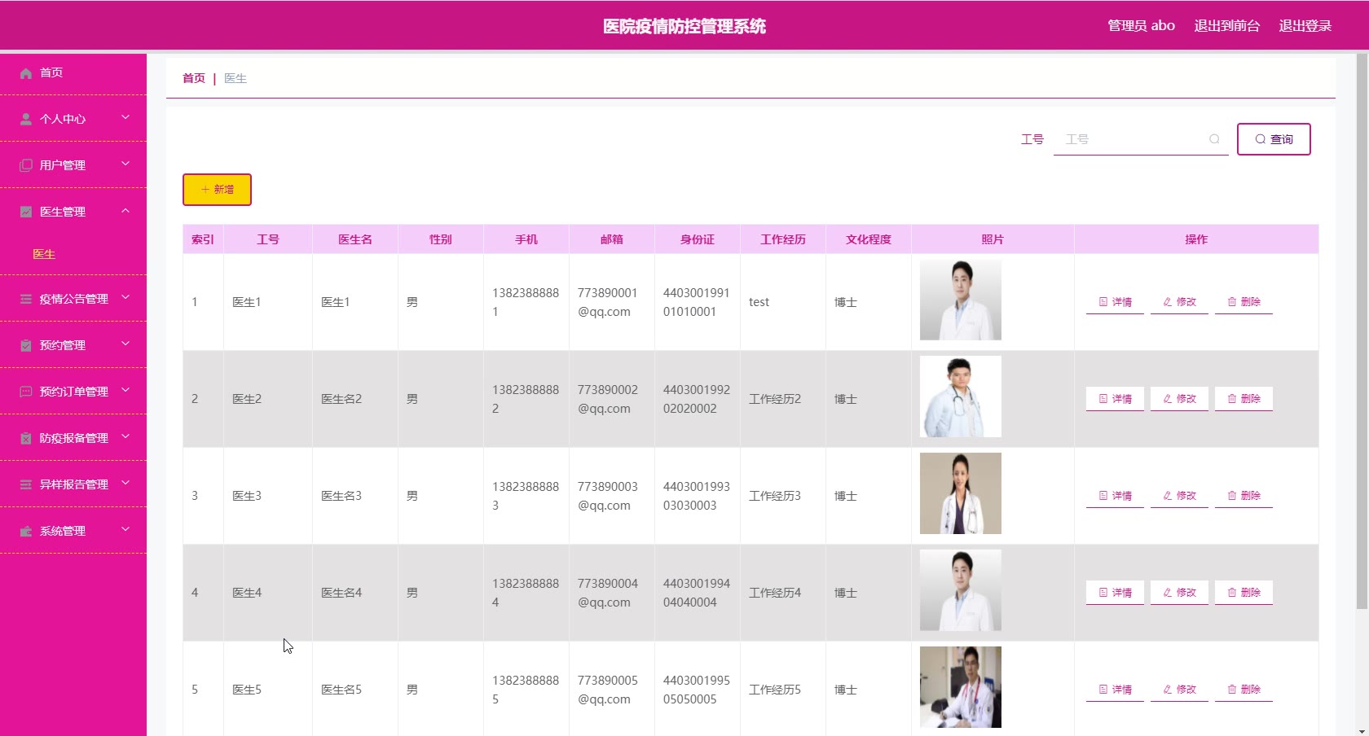Click 修改 for the 医生2 row
The height and width of the screenshot is (736, 1369).
tap(1179, 399)
